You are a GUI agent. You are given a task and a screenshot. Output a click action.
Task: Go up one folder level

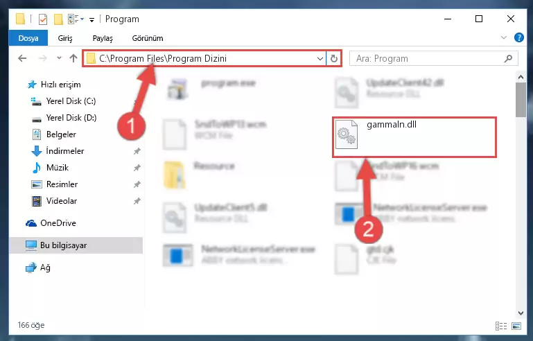click(x=73, y=58)
